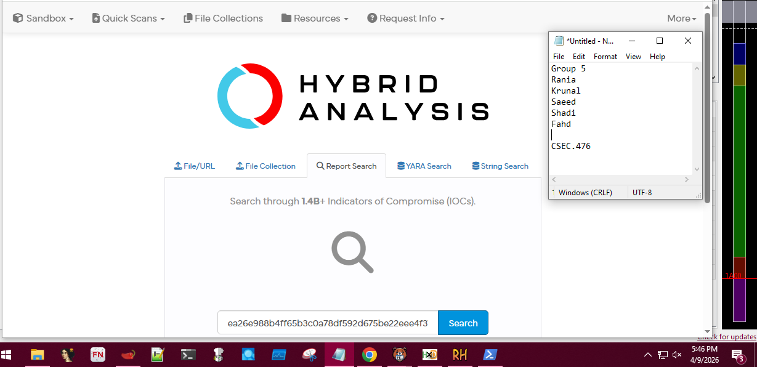
Task: Open the blue magnifier taskbar icon
Action: [249, 355]
